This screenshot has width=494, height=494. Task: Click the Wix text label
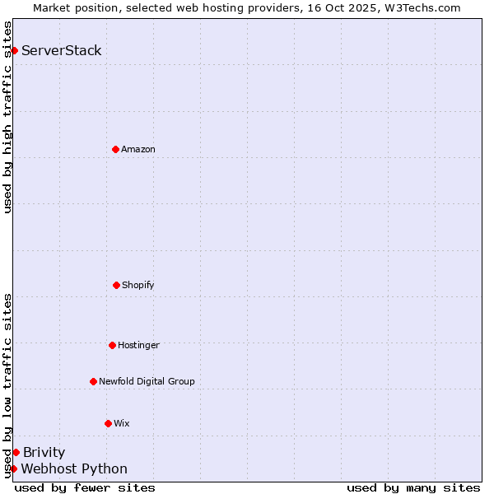pyautogui.click(x=122, y=423)
